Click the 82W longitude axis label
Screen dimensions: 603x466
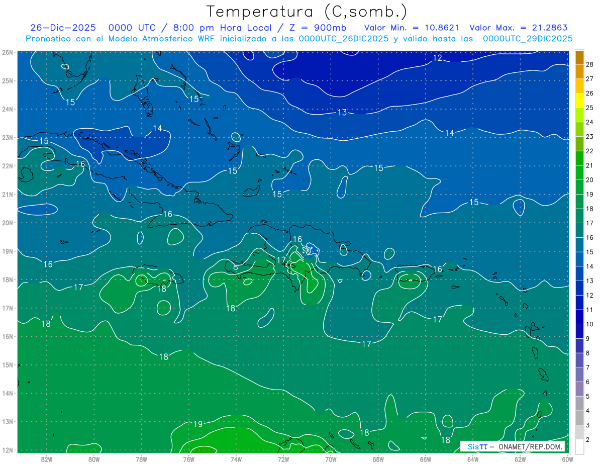(x=47, y=458)
